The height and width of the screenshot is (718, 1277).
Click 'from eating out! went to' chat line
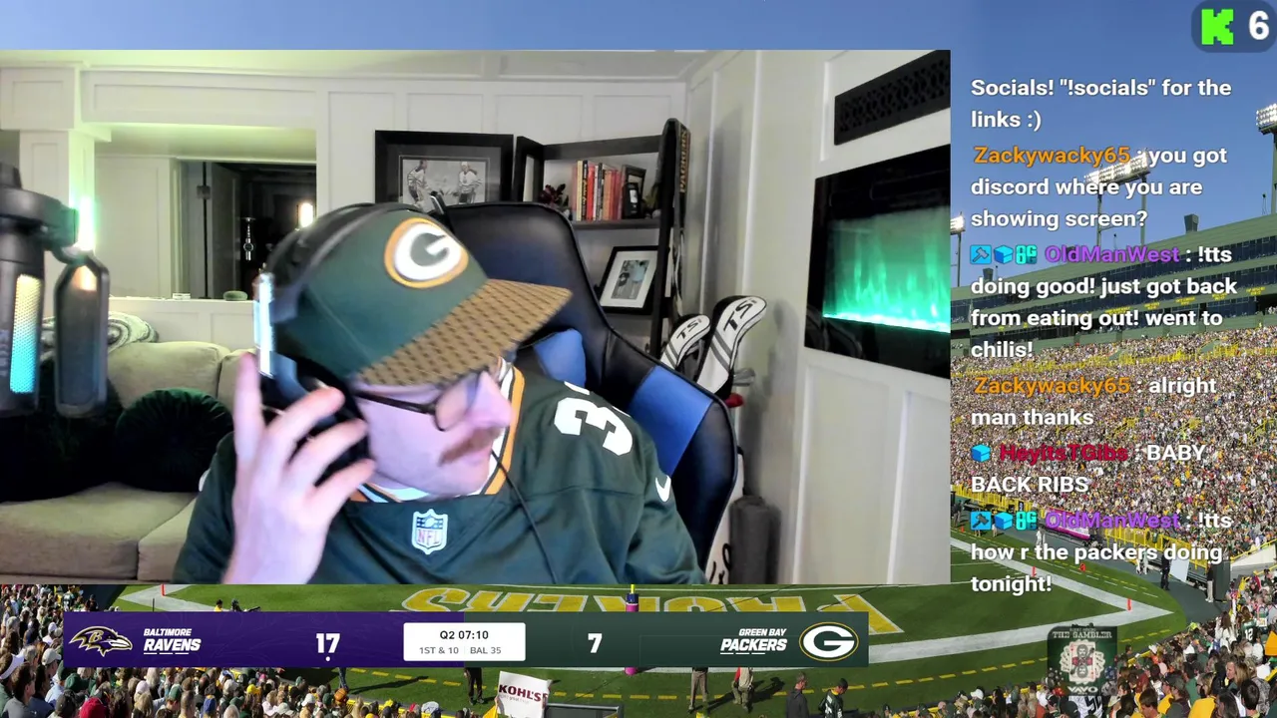(1096, 319)
